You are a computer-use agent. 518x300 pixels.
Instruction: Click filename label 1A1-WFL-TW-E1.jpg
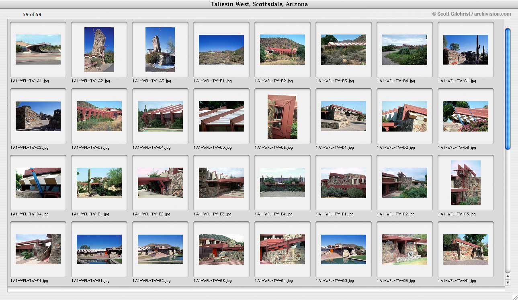pyautogui.click(x=90, y=214)
